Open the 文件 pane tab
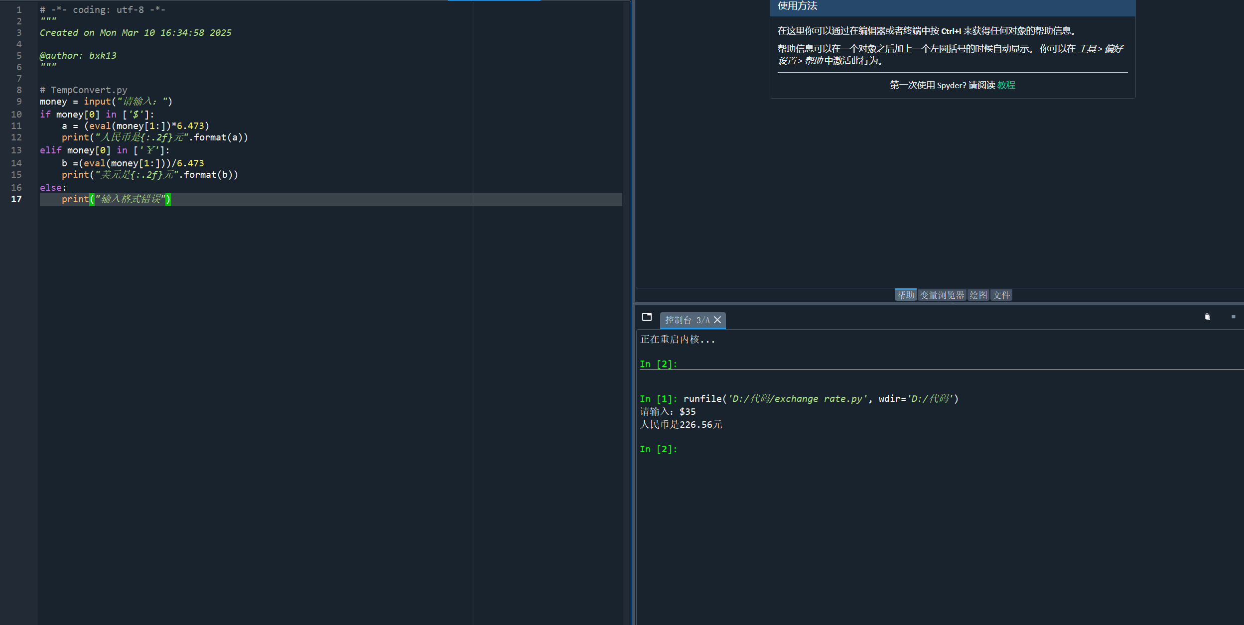 tap(1001, 295)
